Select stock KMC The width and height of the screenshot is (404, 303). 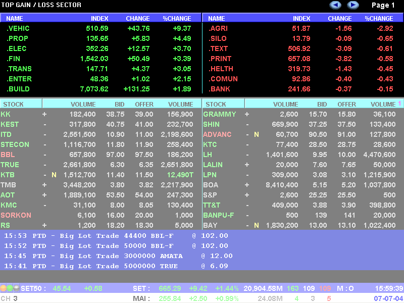tap(9, 205)
